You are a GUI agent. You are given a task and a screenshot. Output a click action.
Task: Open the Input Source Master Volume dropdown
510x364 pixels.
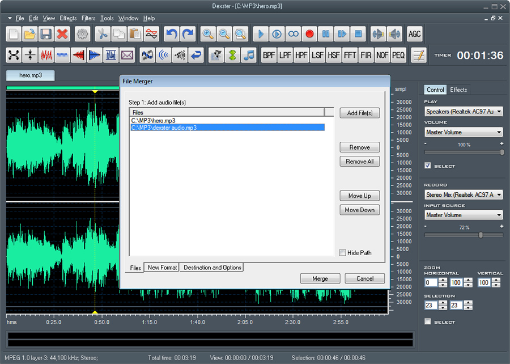point(464,215)
